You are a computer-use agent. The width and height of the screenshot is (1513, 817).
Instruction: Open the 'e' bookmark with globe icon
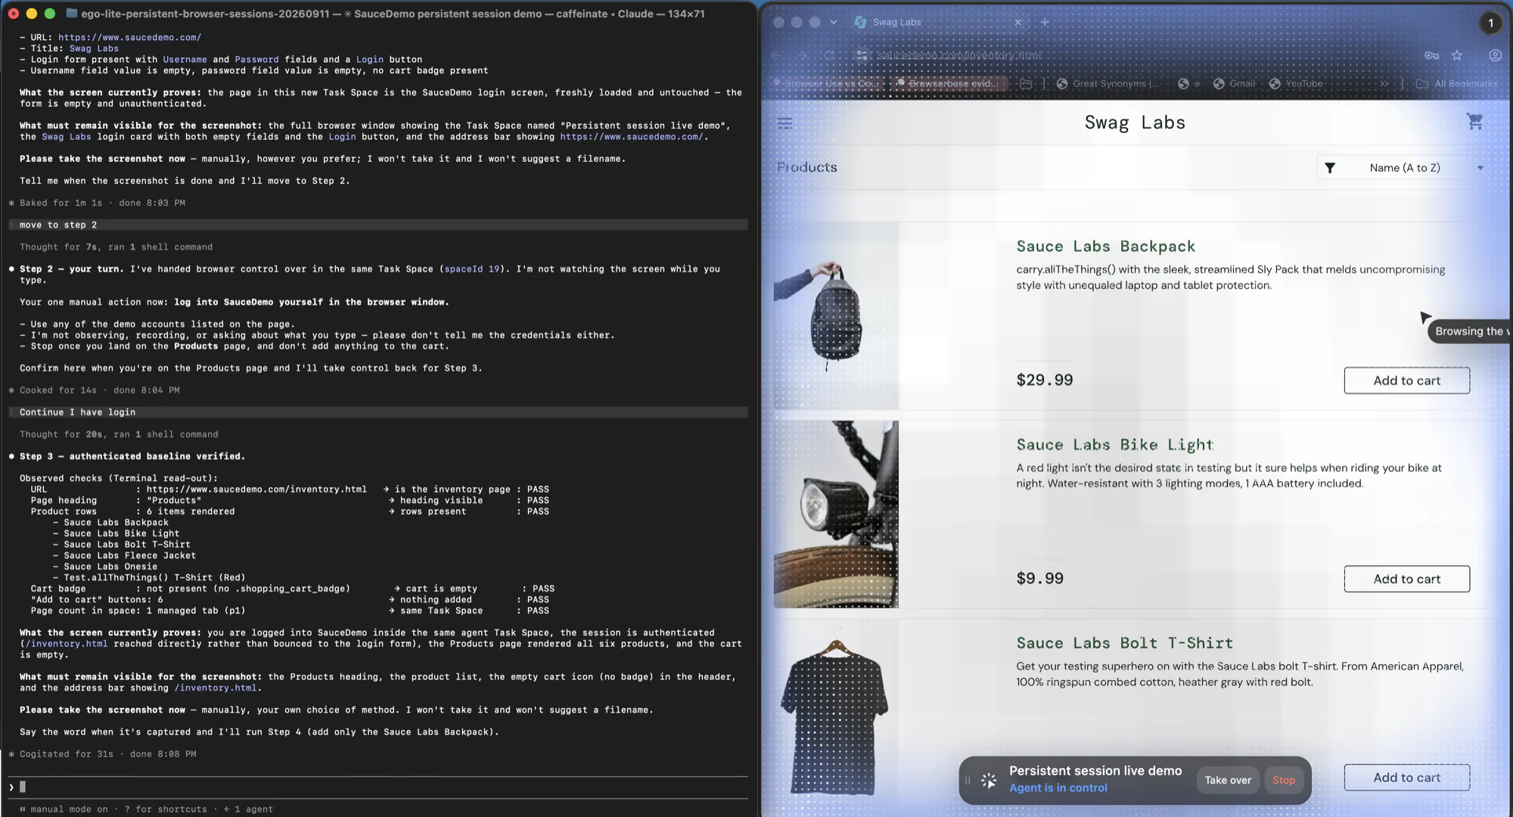(x=1189, y=83)
